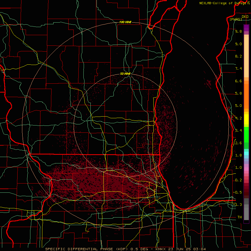
Task: Click the 50 NMI range ring label
Action: (x=125, y=74)
